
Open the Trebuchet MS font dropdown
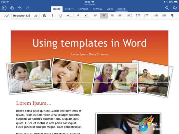(22, 16)
